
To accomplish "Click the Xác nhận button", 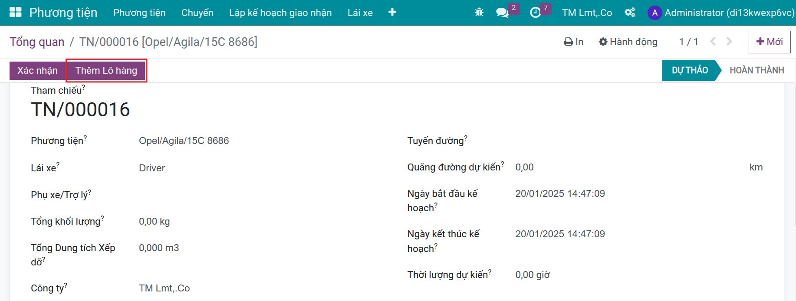I will [37, 71].
